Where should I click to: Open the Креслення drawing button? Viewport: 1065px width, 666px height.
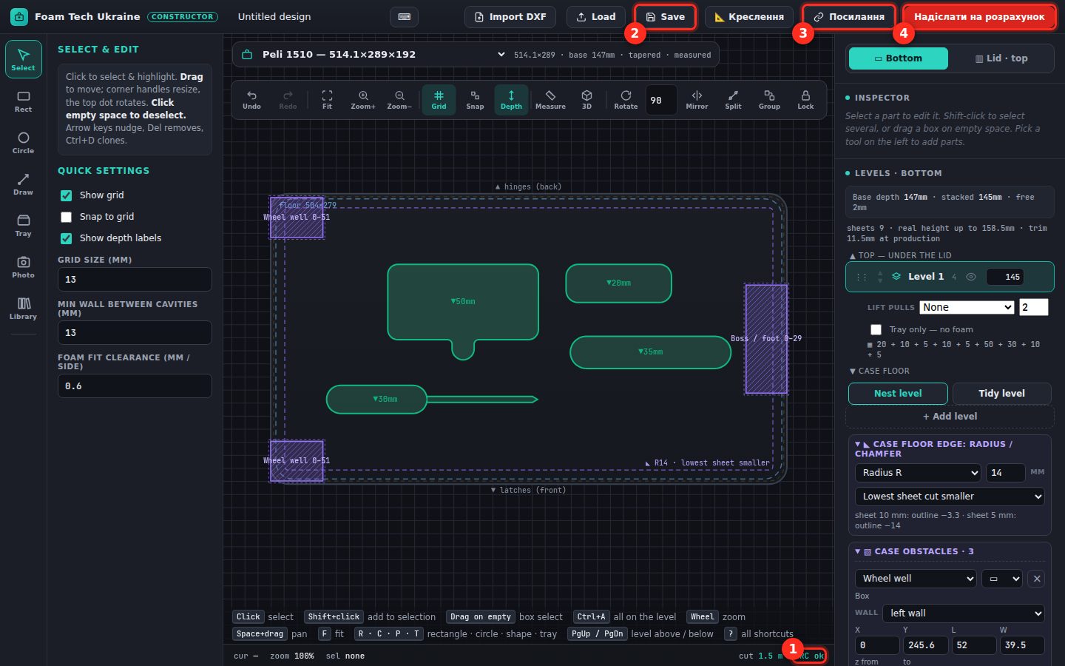pos(749,17)
